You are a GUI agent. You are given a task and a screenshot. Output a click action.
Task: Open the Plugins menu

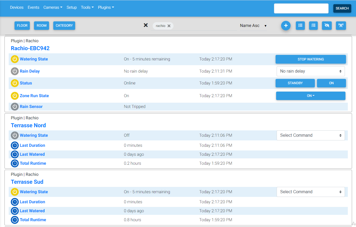tap(106, 7)
